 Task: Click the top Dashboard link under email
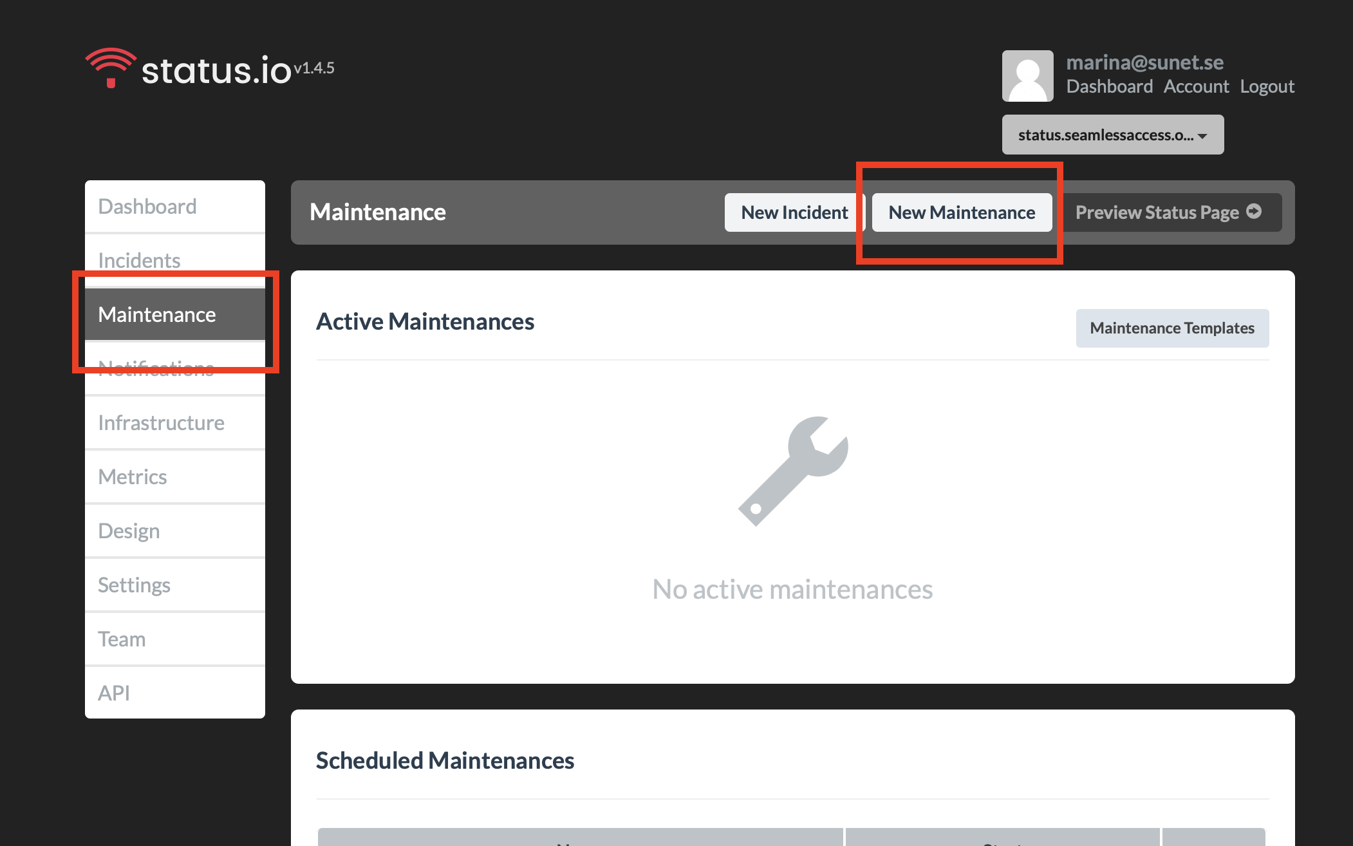click(x=1109, y=86)
